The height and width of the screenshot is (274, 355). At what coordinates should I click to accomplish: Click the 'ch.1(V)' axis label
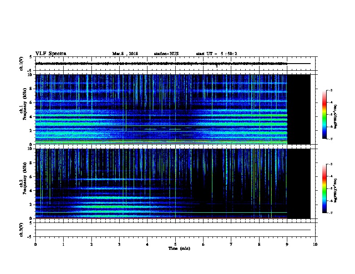point(21,64)
